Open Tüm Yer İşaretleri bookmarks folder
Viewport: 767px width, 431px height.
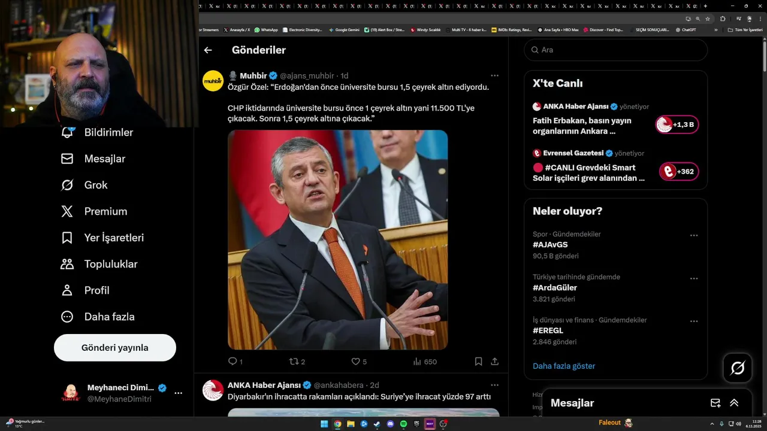click(745, 29)
